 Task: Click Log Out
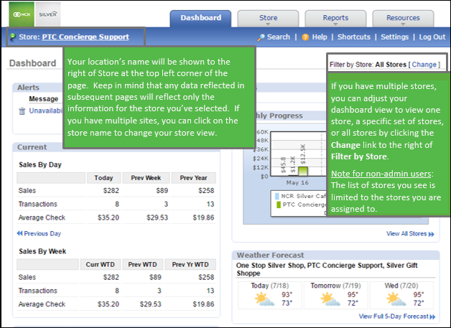[x=432, y=37]
